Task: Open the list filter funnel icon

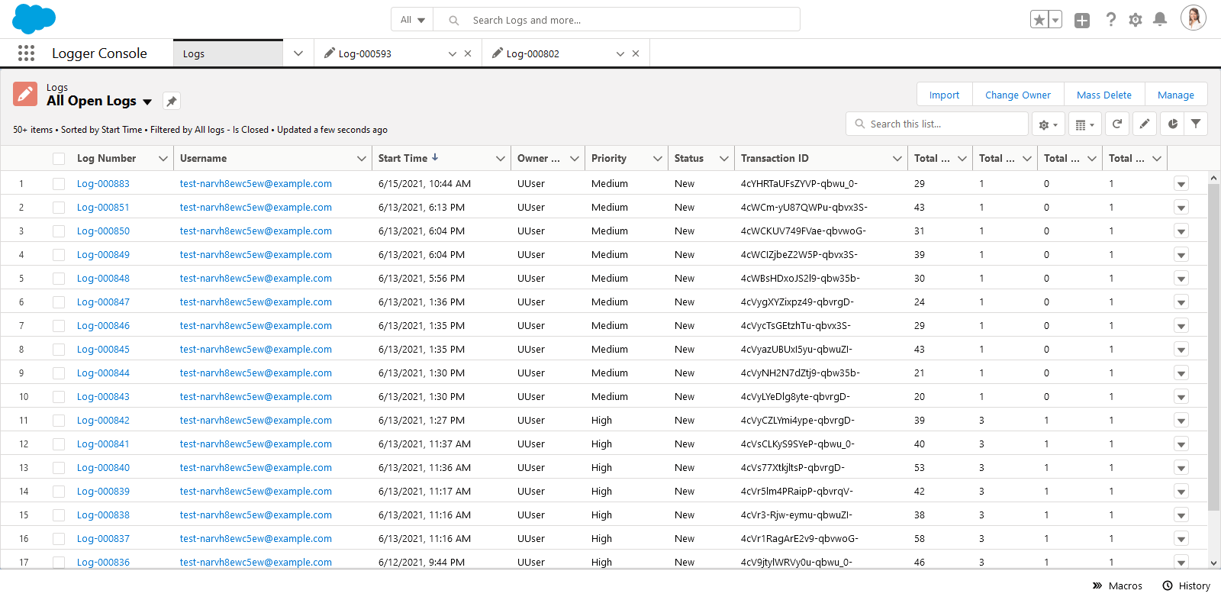Action: pyautogui.click(x=1196, y=124)
